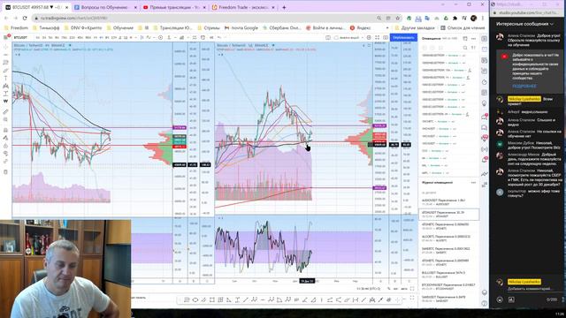Screen dimensions: 566x318
Task: Click the BTCUSDT symbol search field
Action: click(22, 37)
